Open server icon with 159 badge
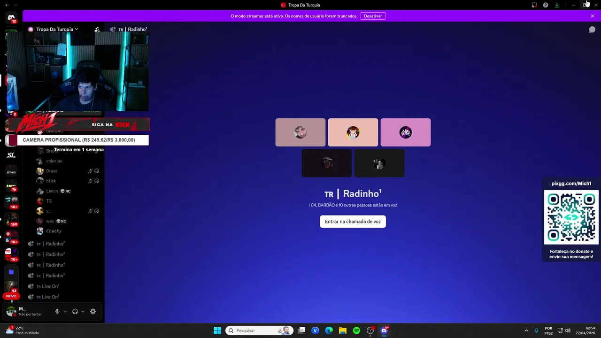The height and width of the screenshot is (338, 601). 11,220
